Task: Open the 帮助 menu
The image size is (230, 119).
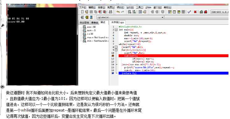Action: tap(167, 7)
